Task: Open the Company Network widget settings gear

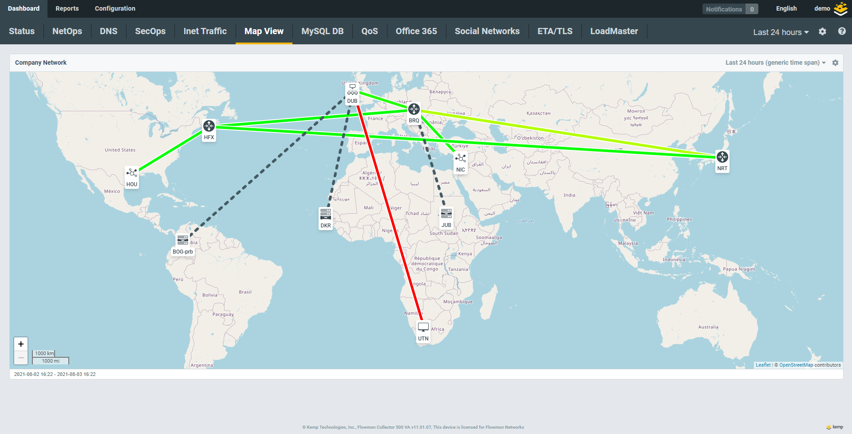Action: (x=835, y=63)
